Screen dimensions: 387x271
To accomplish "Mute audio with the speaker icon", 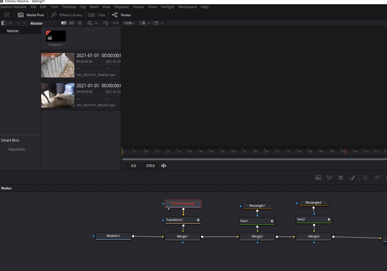I will (x=164, y=166).
